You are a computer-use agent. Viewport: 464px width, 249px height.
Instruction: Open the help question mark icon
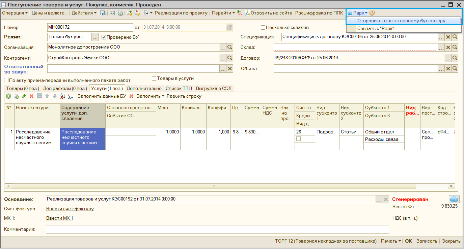pos(372,13)
